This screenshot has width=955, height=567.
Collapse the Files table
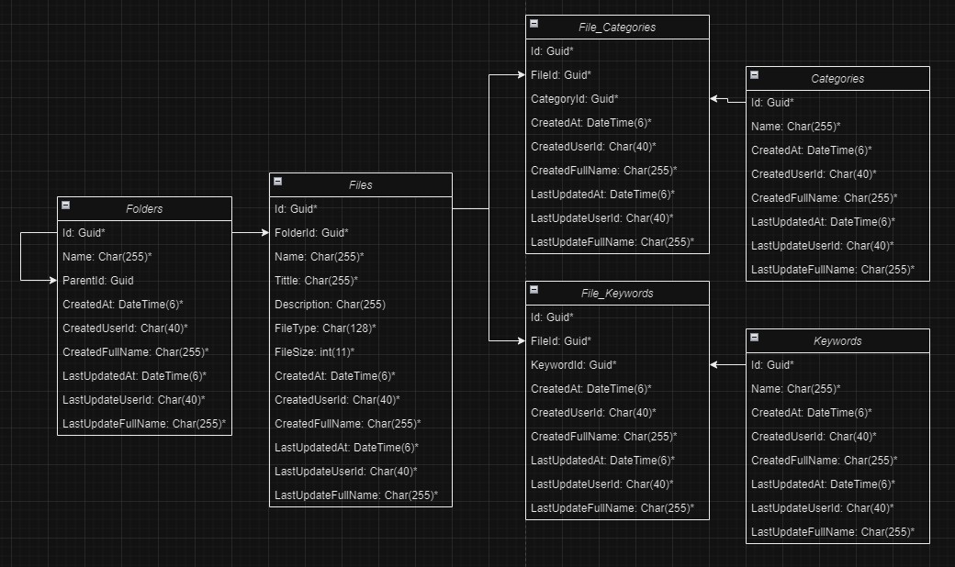(277, 182)
